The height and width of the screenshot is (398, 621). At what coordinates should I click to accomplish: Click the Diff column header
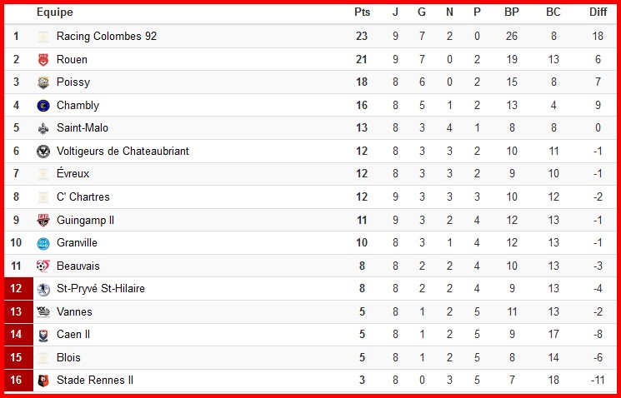(598, 12)
